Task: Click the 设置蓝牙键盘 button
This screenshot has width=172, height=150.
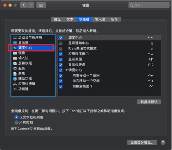Action: click(x=142, y=143)
